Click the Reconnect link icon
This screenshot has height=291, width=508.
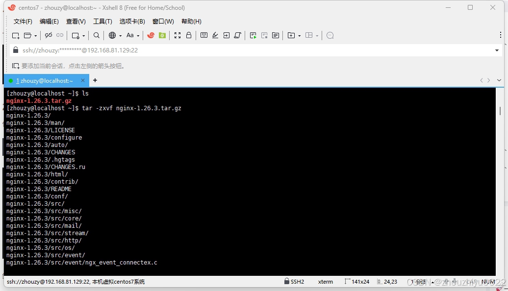pyautogui.click(x=60, y=35)
